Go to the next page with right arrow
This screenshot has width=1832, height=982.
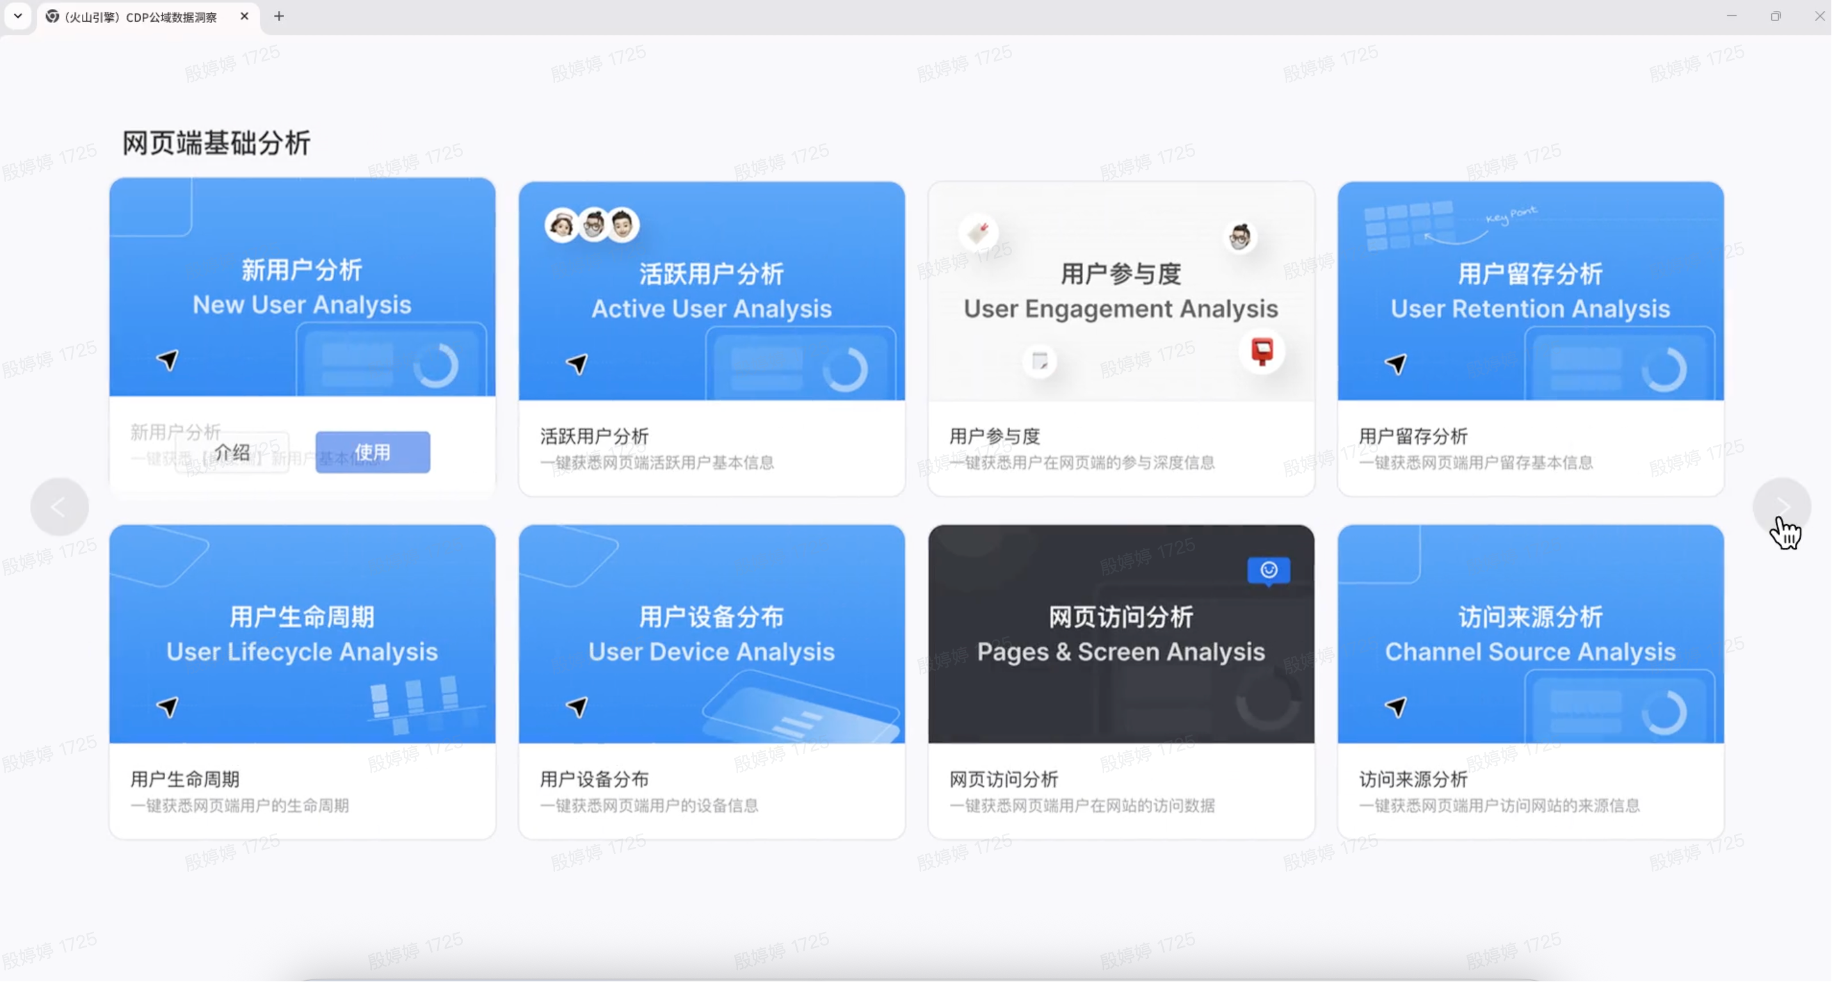[x=1782, y=506]
